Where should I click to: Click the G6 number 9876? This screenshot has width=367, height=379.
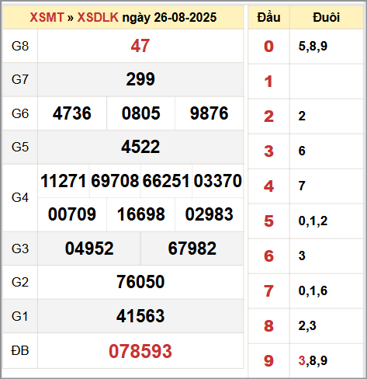coord(209,113)
